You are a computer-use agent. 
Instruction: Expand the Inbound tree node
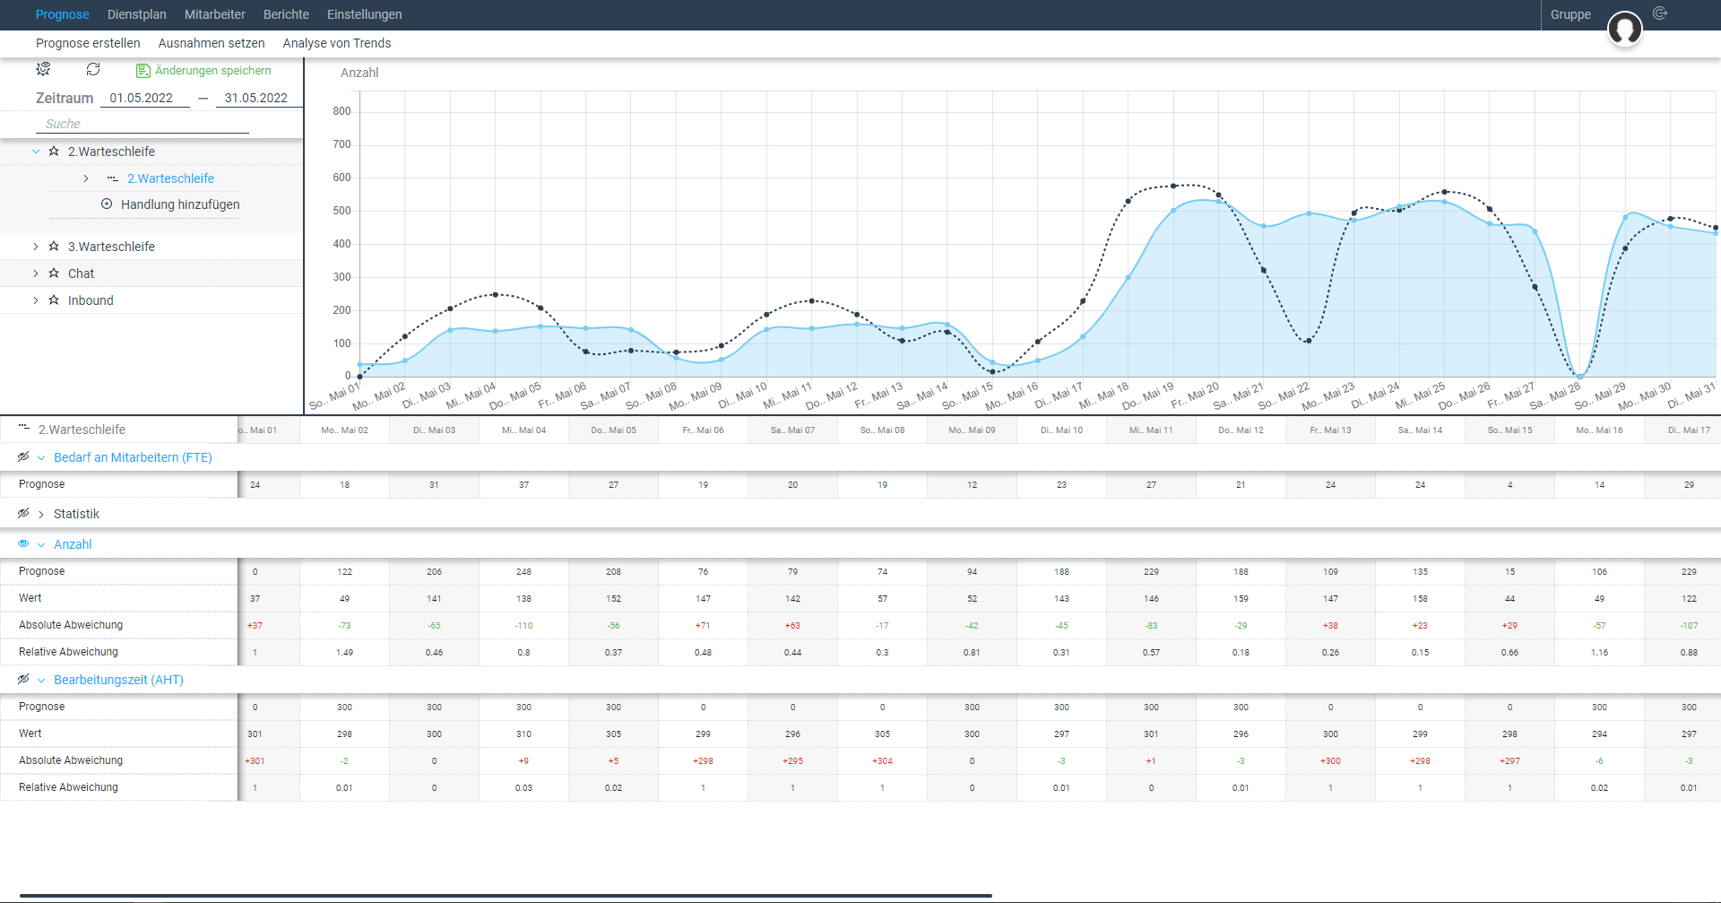36,300
